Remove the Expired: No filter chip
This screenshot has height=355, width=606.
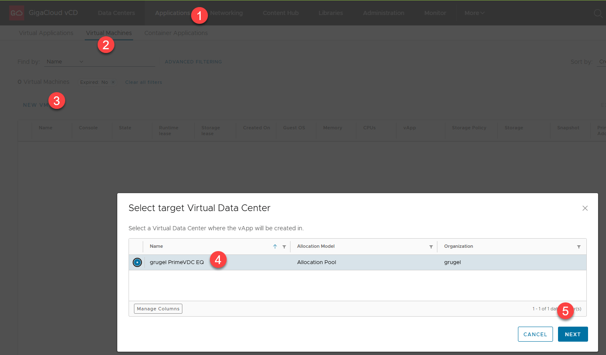coord(113,82)
